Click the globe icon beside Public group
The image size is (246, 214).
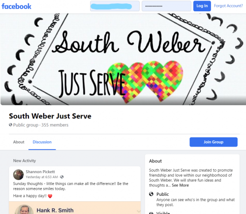10,125
